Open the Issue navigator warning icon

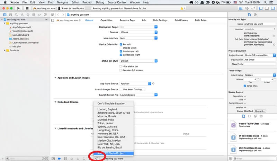click(22, 15)
